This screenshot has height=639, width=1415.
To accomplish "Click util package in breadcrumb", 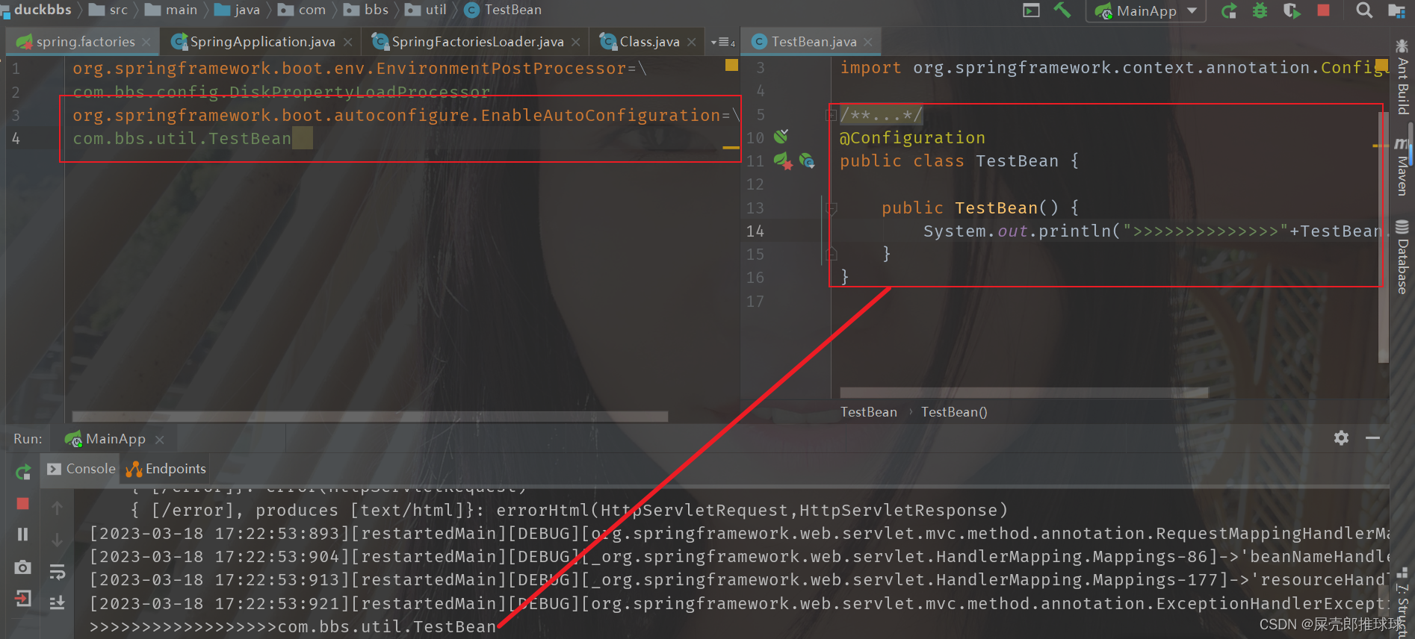I will click(426, 10).
